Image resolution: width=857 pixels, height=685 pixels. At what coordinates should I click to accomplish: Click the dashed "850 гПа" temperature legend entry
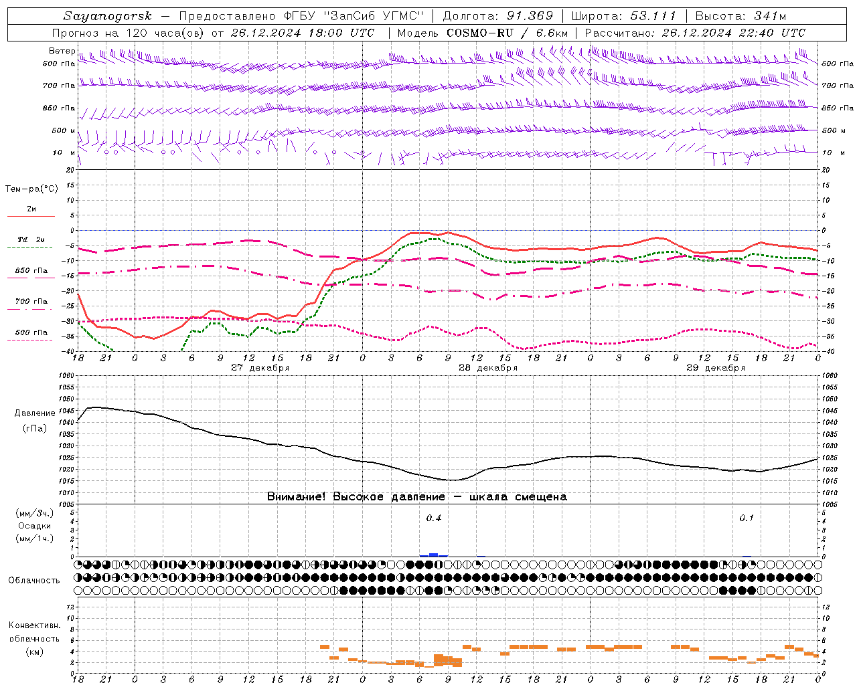31,272
